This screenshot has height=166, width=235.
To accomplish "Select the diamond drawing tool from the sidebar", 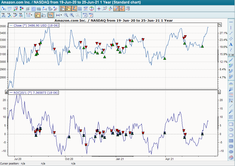I will click(231, 39).
